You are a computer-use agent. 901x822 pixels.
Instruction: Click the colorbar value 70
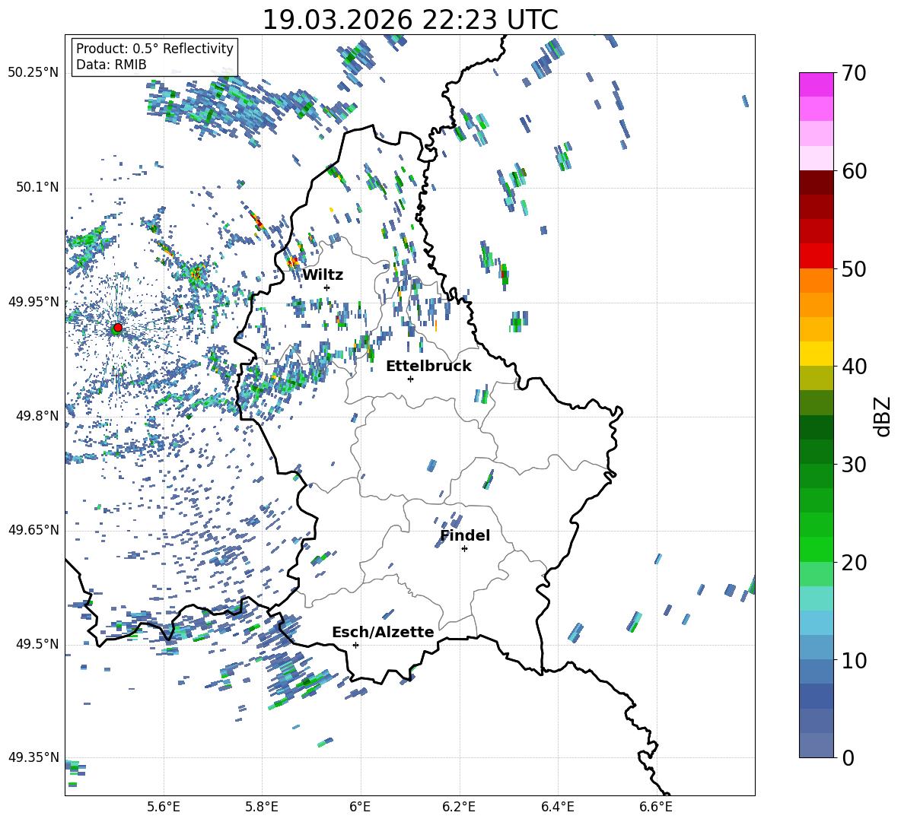(854, 74)
